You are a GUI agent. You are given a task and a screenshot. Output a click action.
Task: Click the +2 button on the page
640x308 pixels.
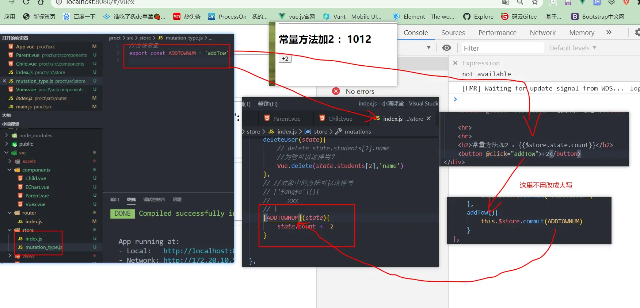(285, 58)
